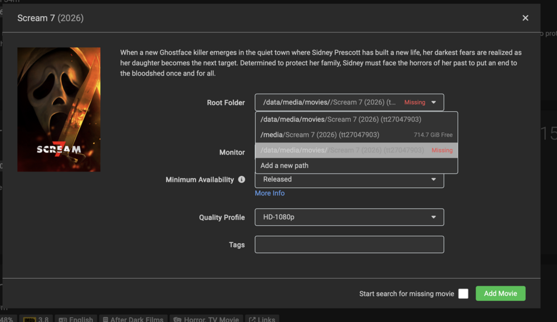557x322 pixels.
Task: Click the Add Movie button
Action: tap(500, 294)
